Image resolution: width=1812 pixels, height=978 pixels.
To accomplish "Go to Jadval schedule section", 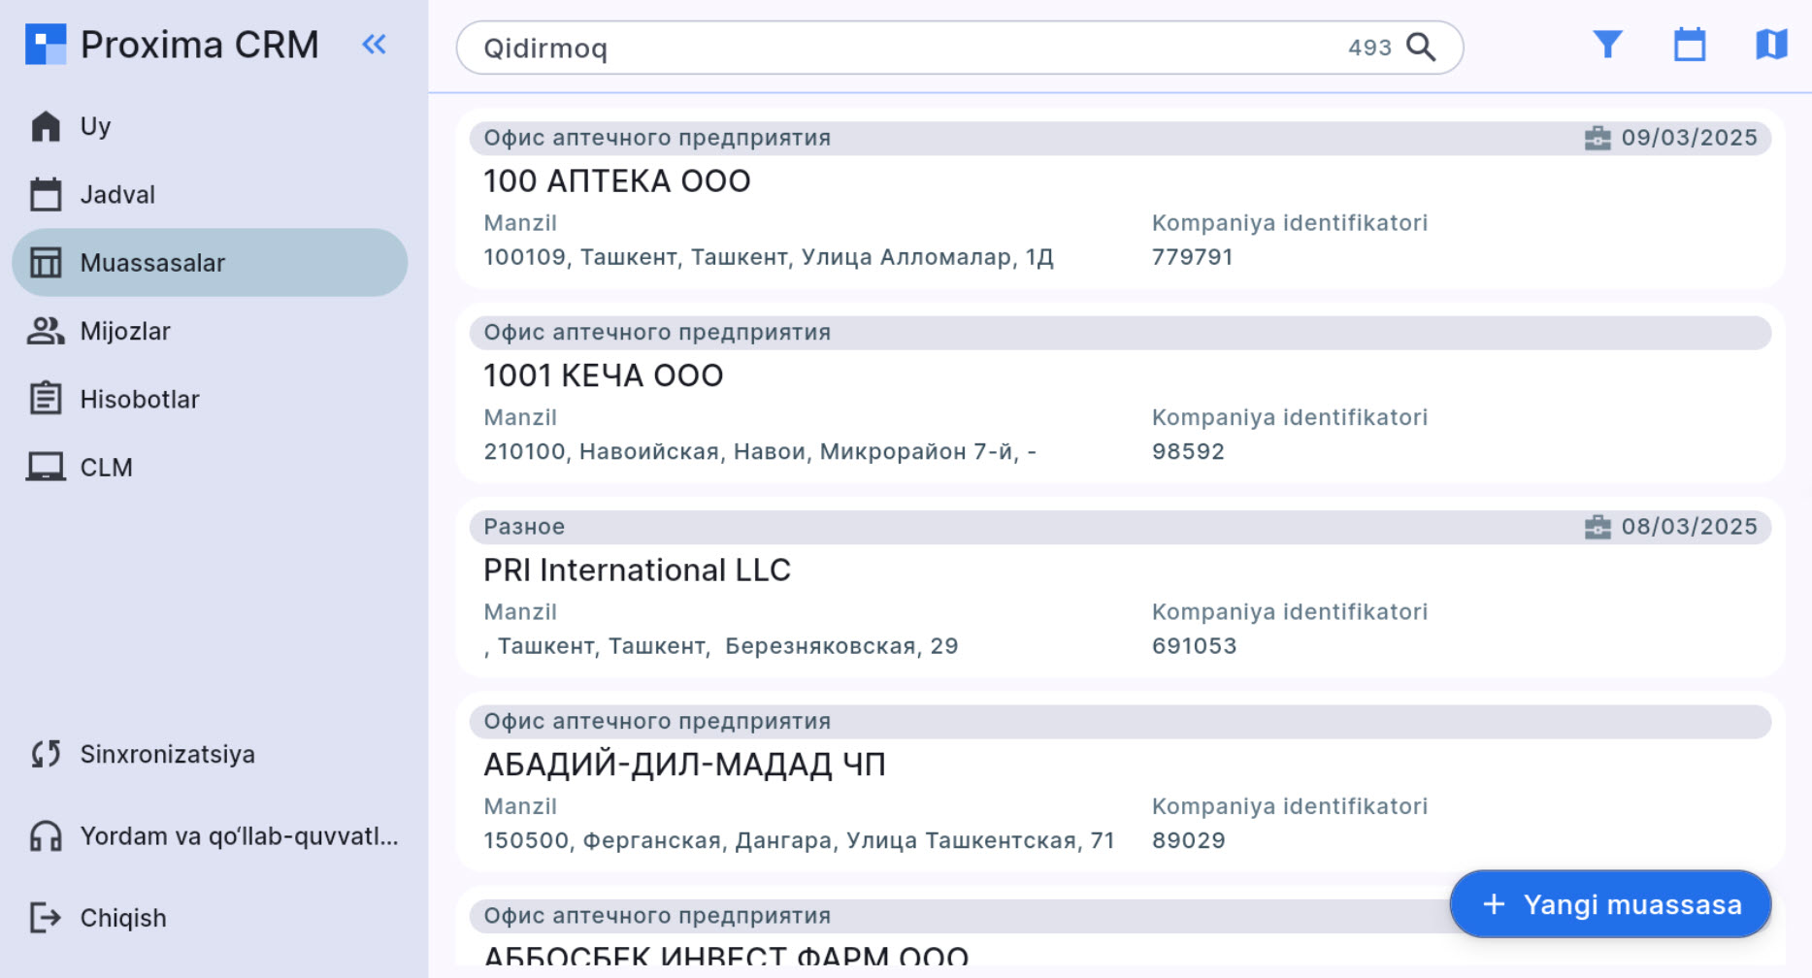I will pos(116,194).
